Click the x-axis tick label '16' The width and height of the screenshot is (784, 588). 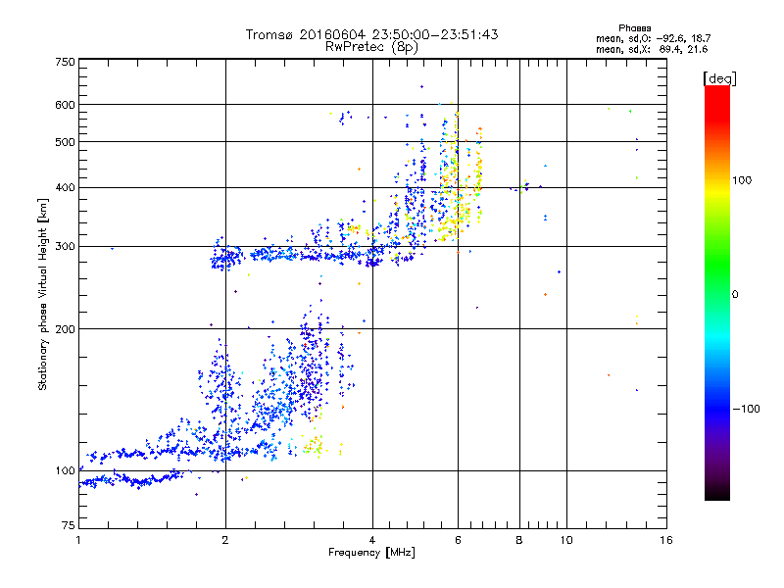pos(666,540)
